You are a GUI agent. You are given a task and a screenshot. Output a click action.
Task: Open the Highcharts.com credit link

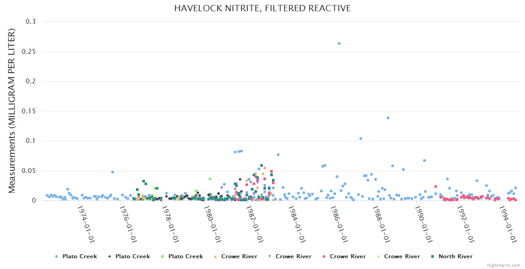[504, 265]
